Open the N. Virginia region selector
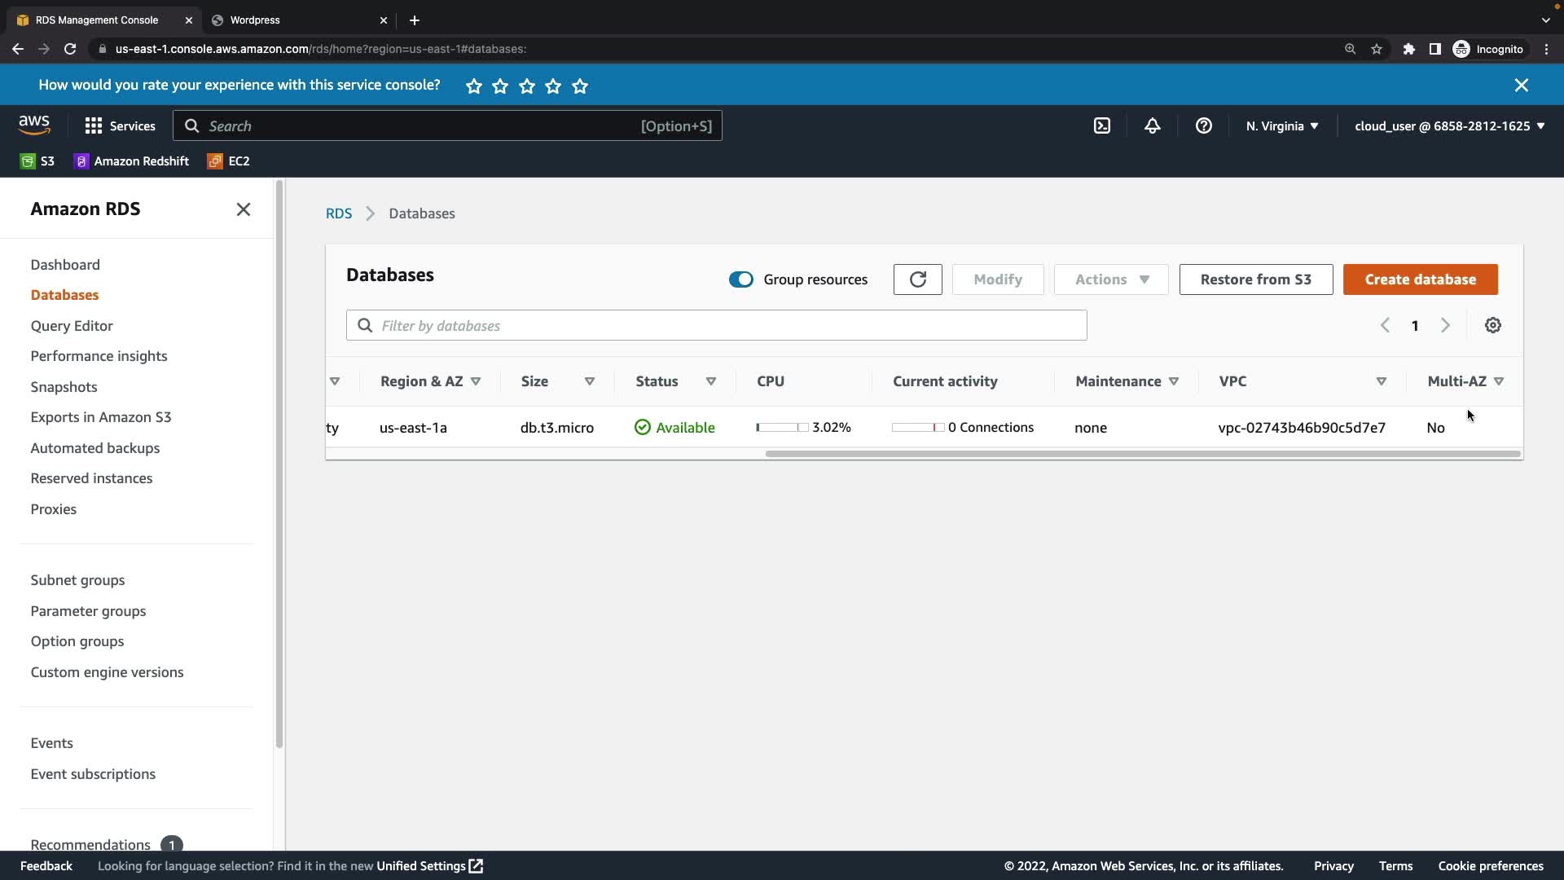The height and width of the screenshot is (880, 1564). point(1281,126)
